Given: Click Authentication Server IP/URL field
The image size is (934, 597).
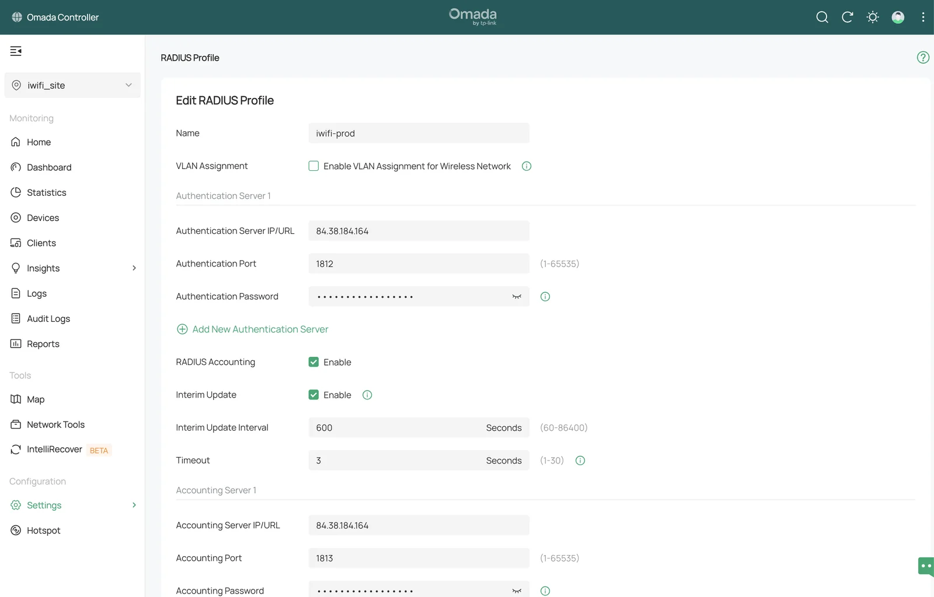Looking at the screenshot, I should (x=419, y=231).
